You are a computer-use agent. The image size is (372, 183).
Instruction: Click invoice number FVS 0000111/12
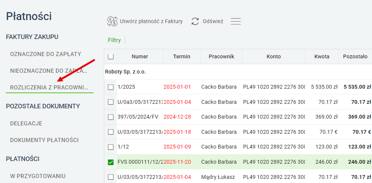(140, 162)
